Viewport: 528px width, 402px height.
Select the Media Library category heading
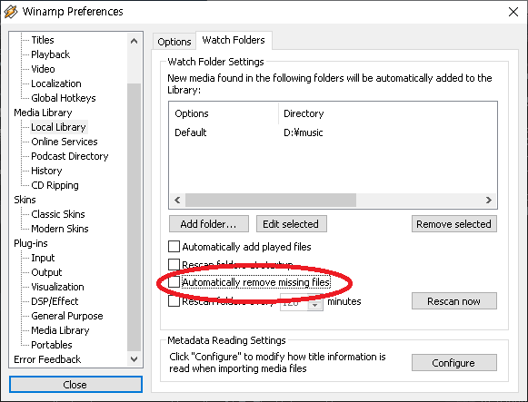point(43,113)
